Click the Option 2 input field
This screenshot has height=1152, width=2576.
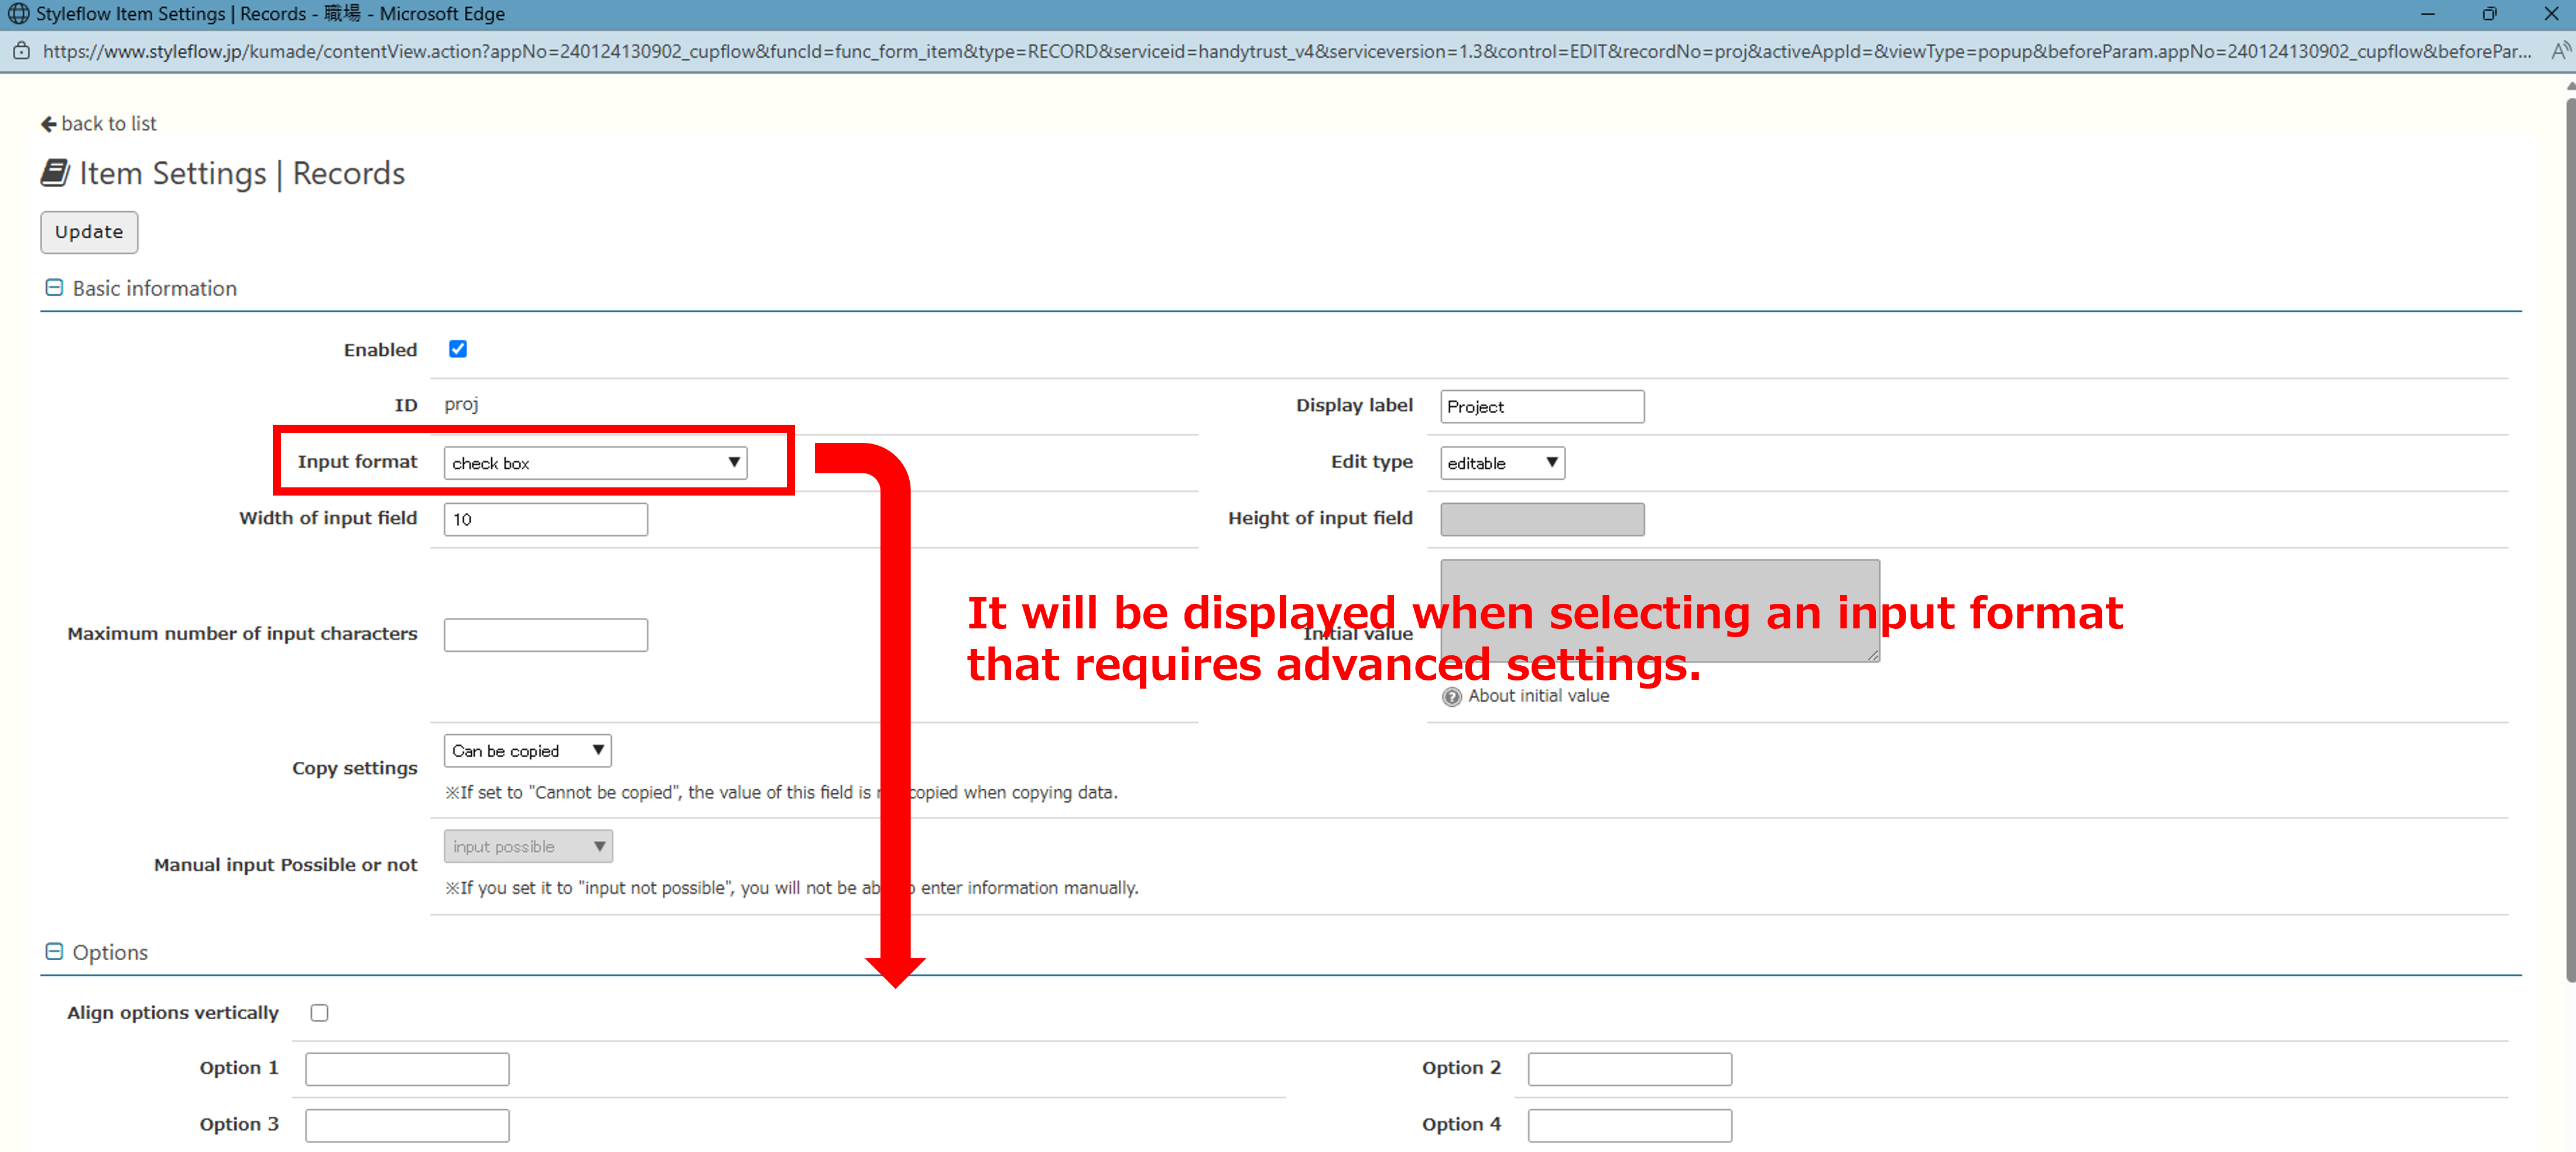(1630, 1069)
